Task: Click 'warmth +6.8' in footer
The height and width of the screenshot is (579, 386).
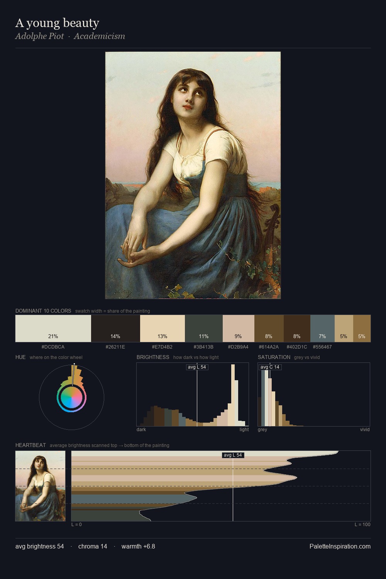Action: pyautogui.click(x=138, y=546)
